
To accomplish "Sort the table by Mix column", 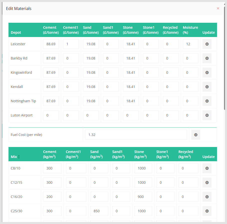I will (19, 157).
